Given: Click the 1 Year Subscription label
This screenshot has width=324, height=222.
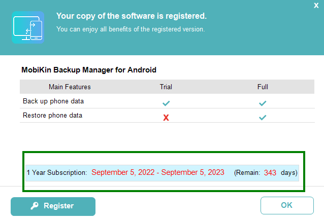Looking at the screenshot, I should pyautogui.click(x=57, y=173).
